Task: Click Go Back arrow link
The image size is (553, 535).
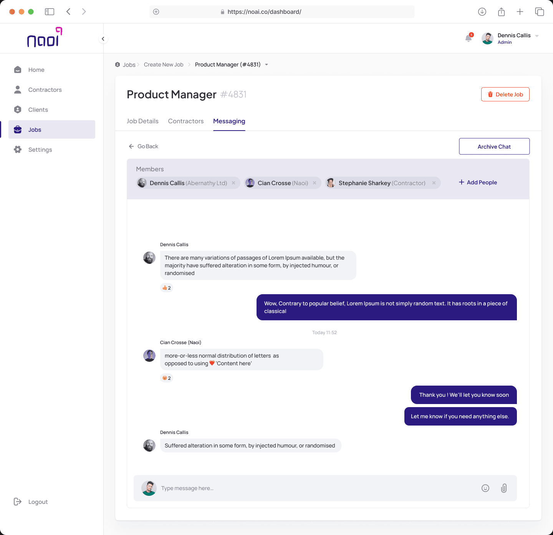Action: 143,146
